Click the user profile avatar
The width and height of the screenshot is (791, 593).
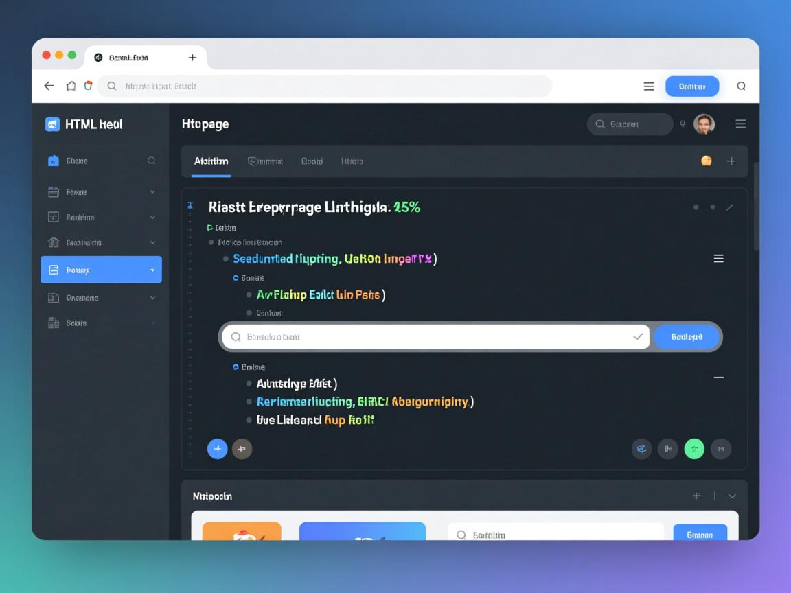point(704,124)
